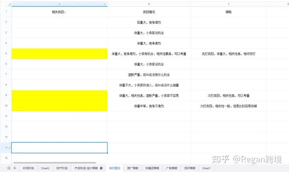Open the Sheet2 tab
This screenshot has width=289, height=172.
coord(45,168)
